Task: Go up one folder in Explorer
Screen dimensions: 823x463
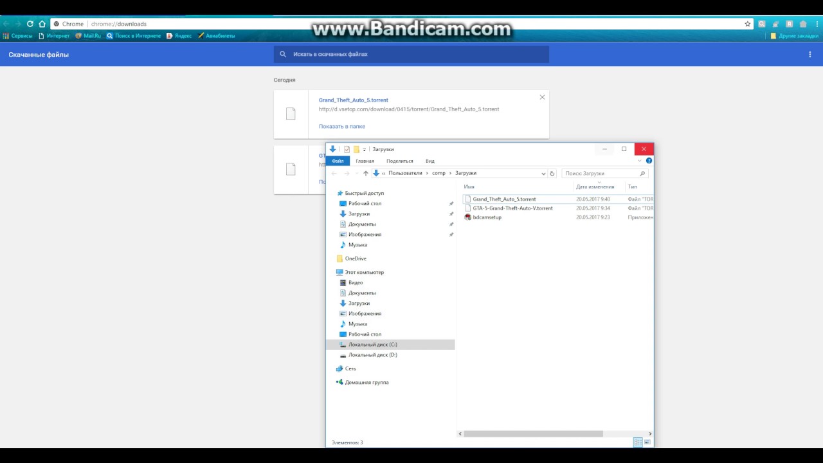Action: [x=366, y=174]
